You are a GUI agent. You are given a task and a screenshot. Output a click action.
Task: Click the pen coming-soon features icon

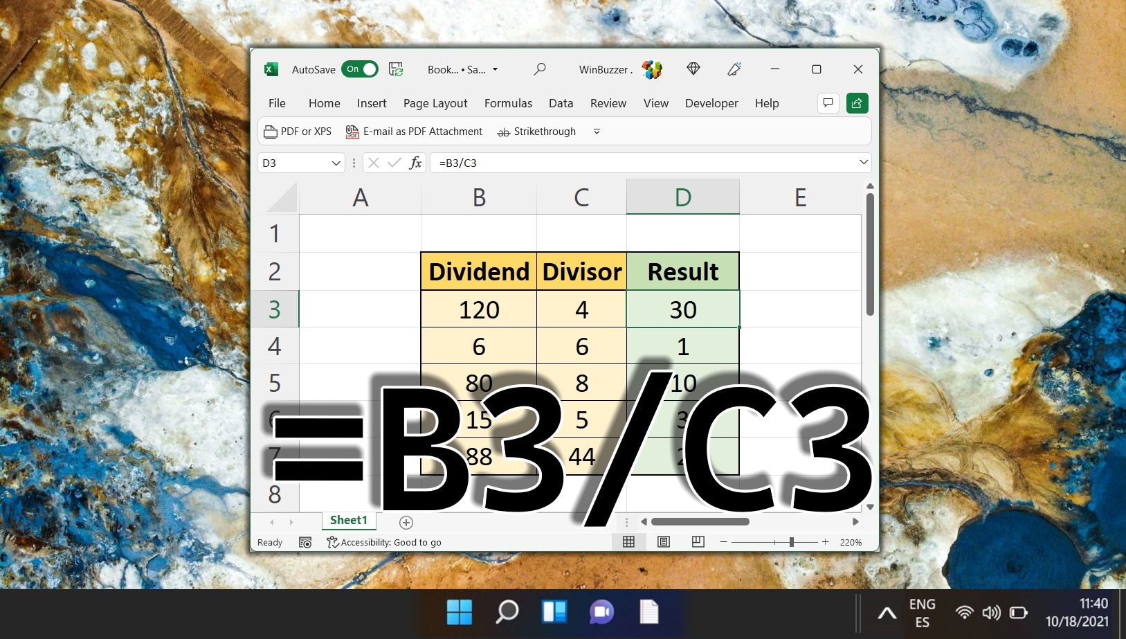(x=734, y=69)
